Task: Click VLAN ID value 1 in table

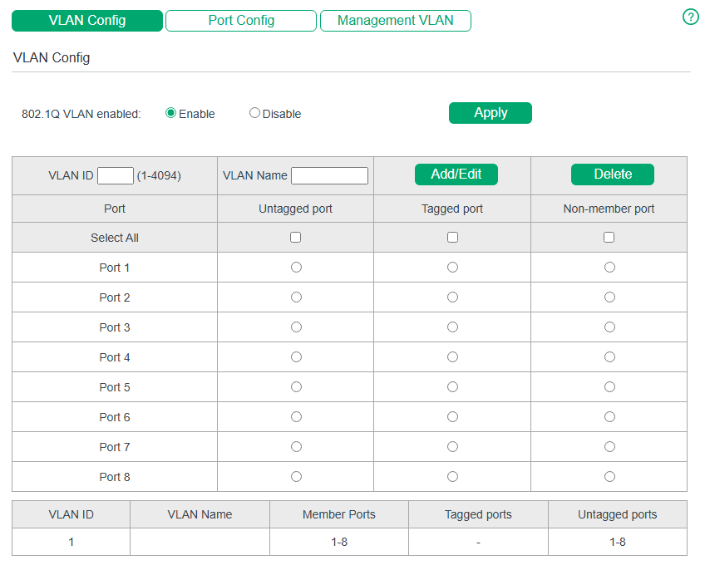Action: [x=71, y=542]
